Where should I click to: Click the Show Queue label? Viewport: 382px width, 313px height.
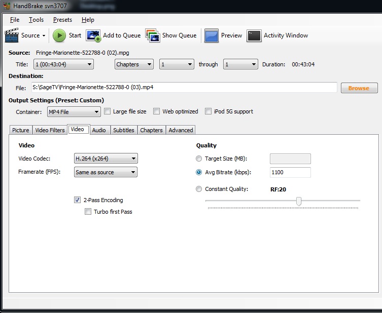pyautogui.click(x=179, y=35)
